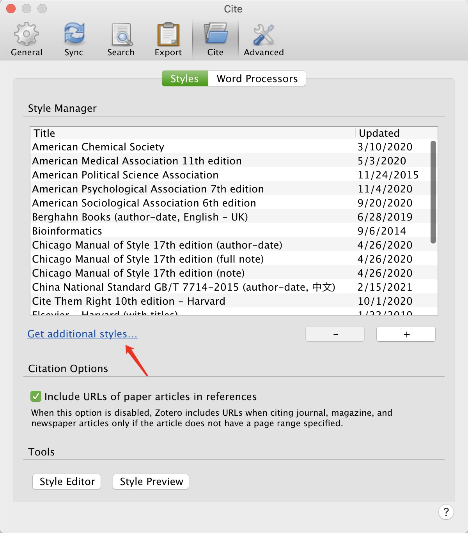Open the Sync preferences pane

(74, 38)
